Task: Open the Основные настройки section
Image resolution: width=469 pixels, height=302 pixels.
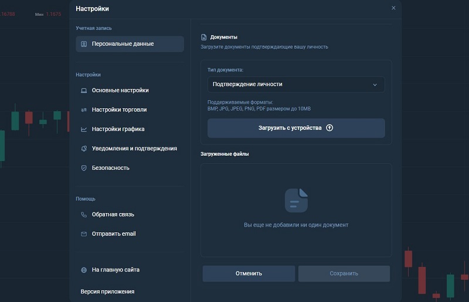Action: click(120, 91)
